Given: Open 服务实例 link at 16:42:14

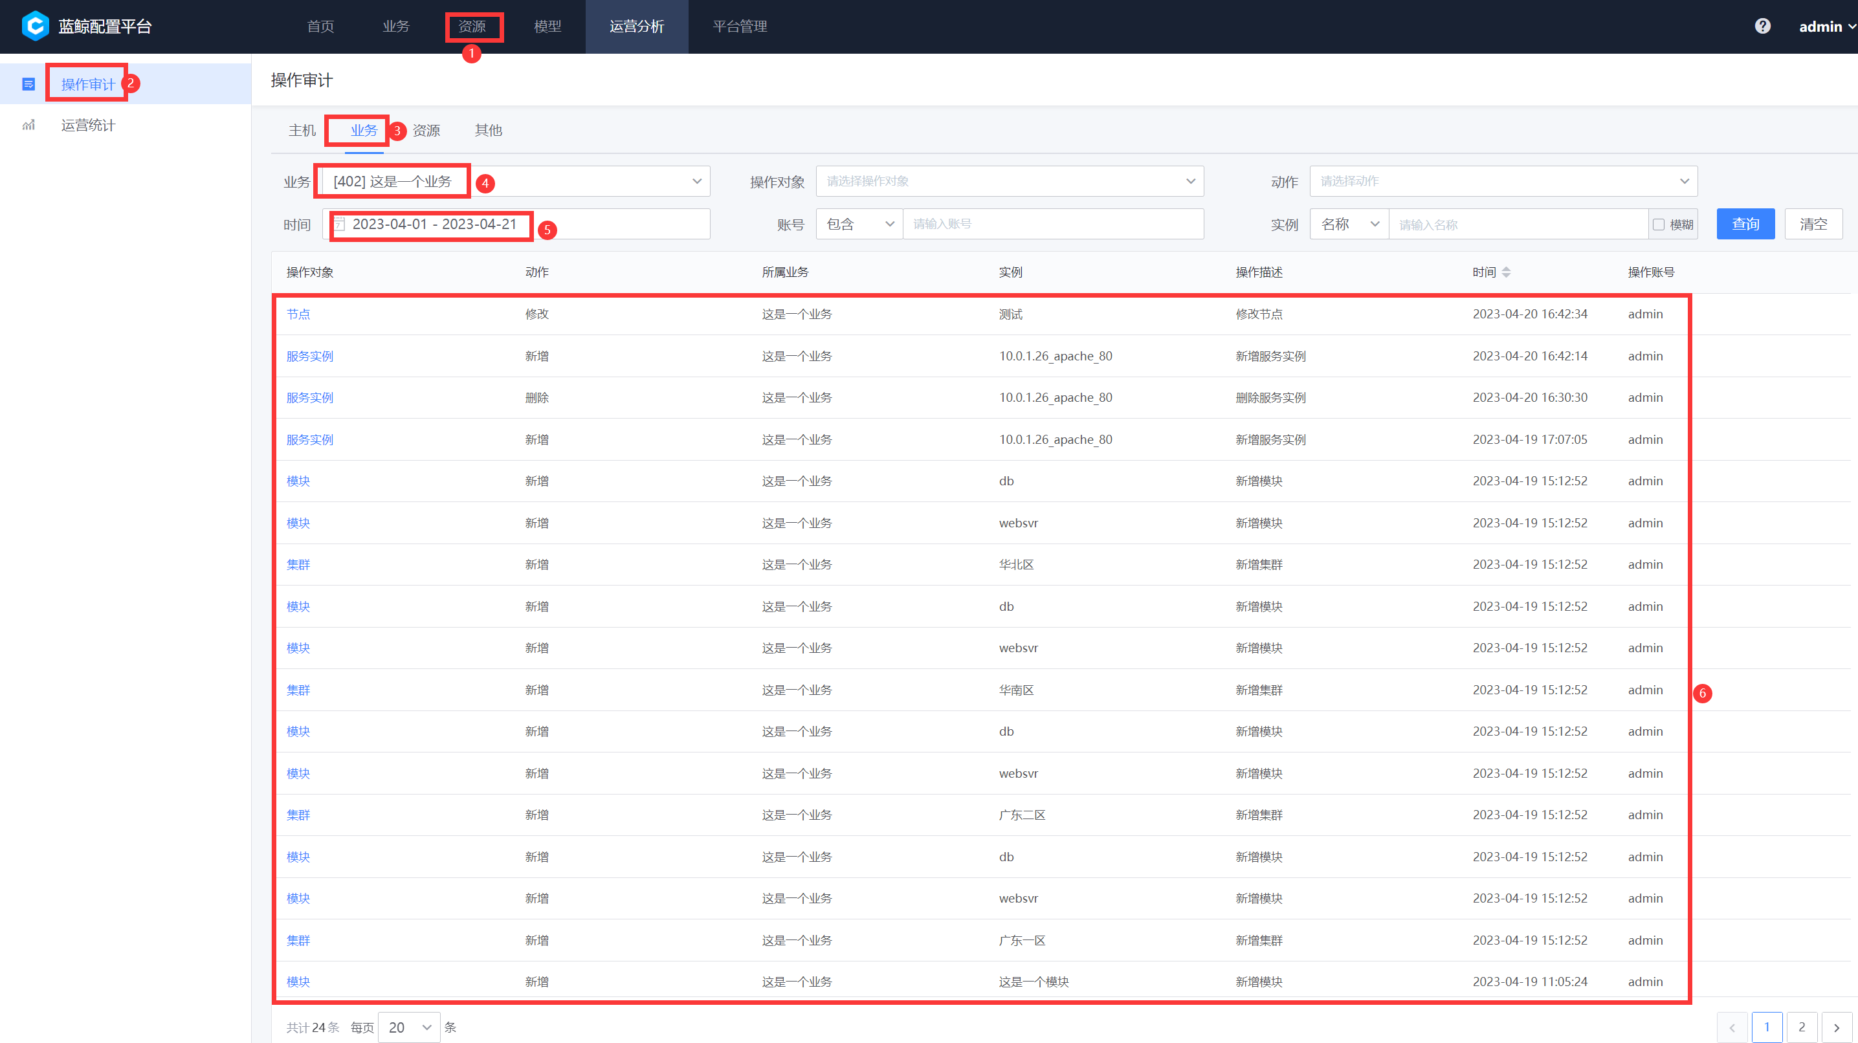Looking at the screenshot, I should tap(309, 357).
